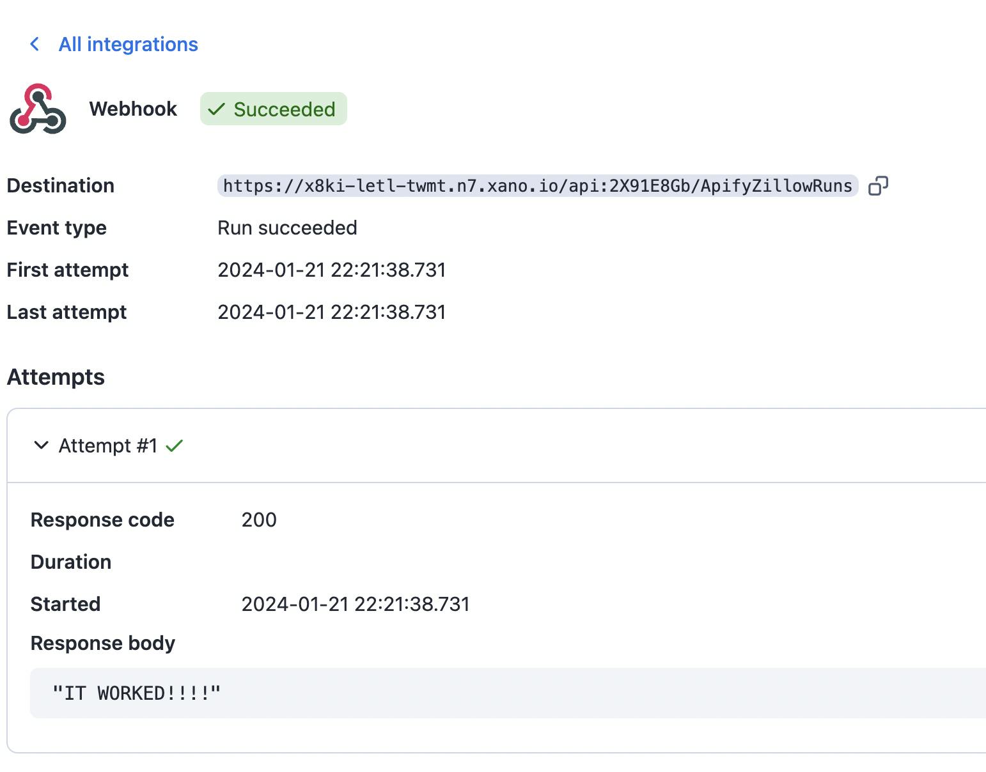Click the Started timestamp in Attempt #1
This screenshot has height=772, width=986.
356,604
